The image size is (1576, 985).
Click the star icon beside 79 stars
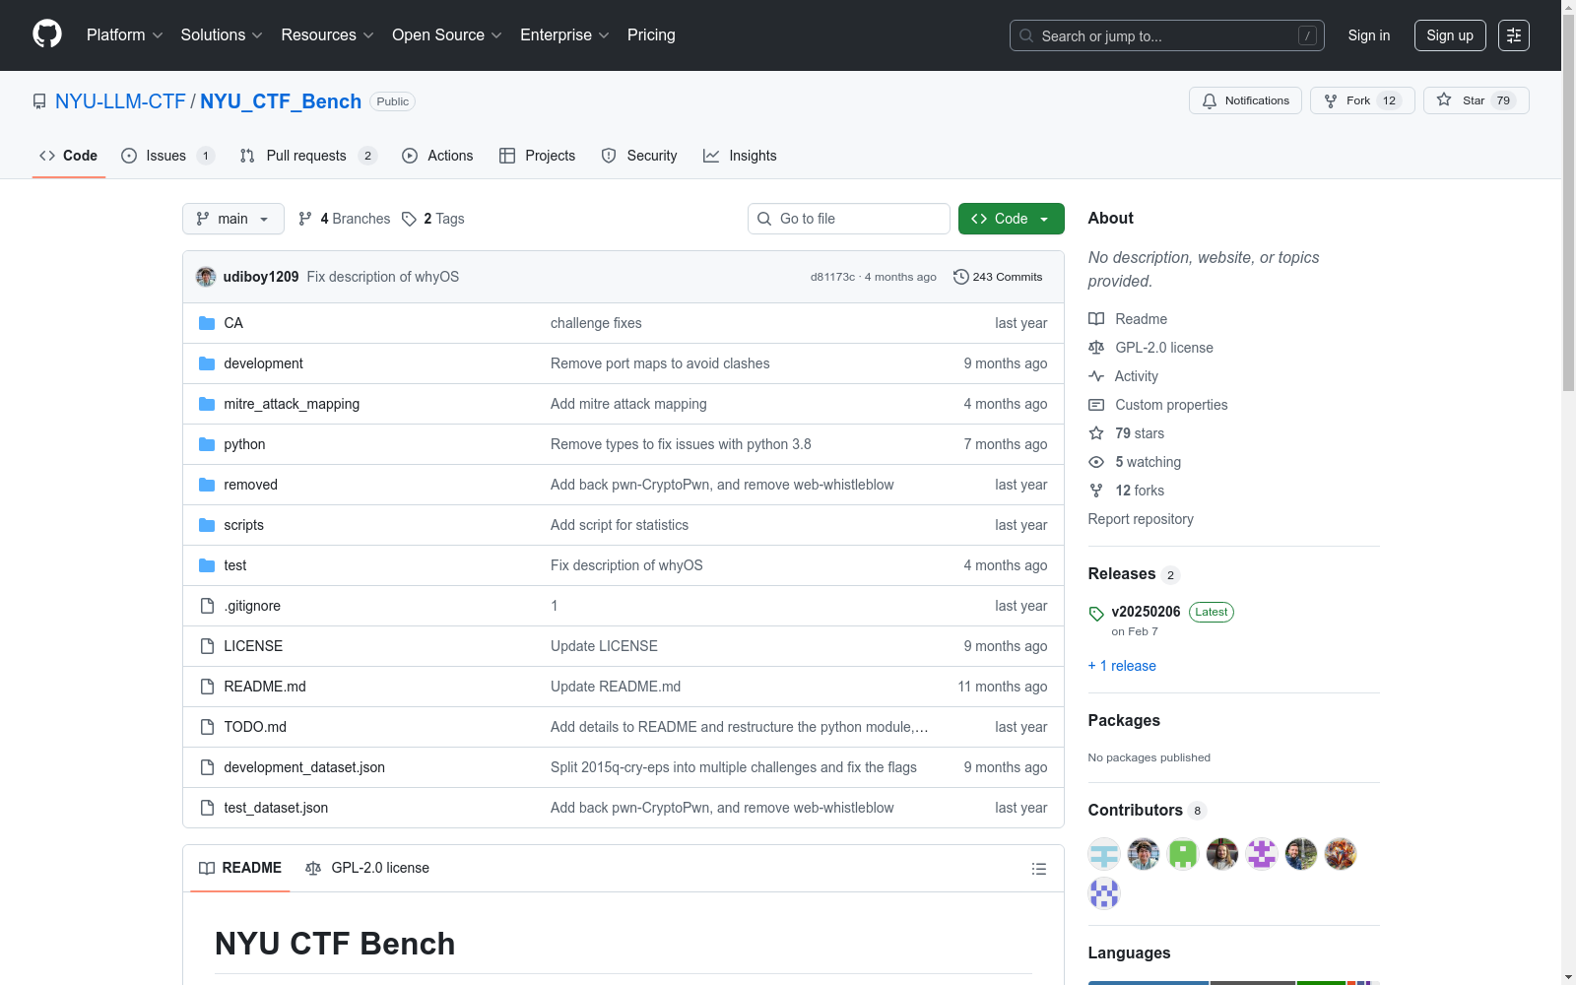pos(1096,433)
